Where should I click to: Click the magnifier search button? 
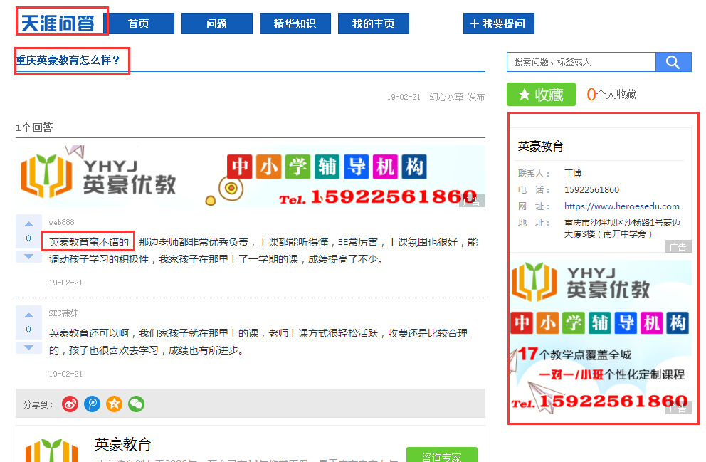tap(673, 62)
